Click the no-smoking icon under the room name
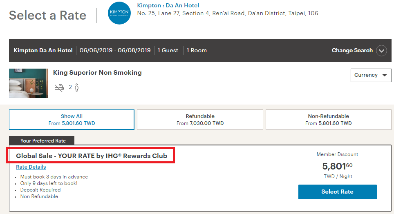394x214 pixels. [x=59, y=88]
